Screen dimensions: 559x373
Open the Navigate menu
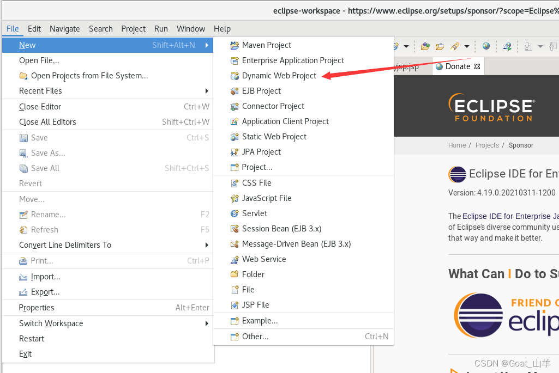point(64,29)
